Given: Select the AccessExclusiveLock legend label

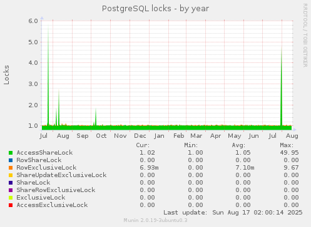Looking at the screenshot, I should (x=52, y=205).
